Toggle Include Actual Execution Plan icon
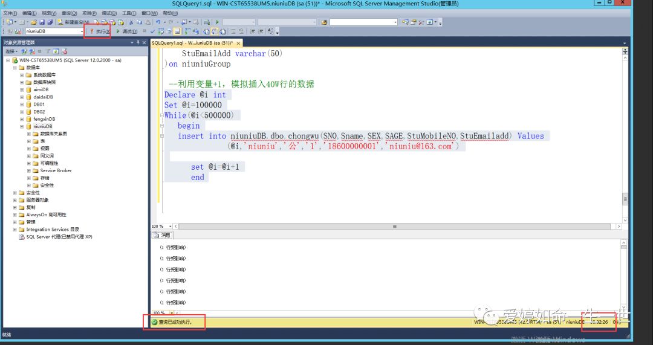 click(x=187, y=31)
